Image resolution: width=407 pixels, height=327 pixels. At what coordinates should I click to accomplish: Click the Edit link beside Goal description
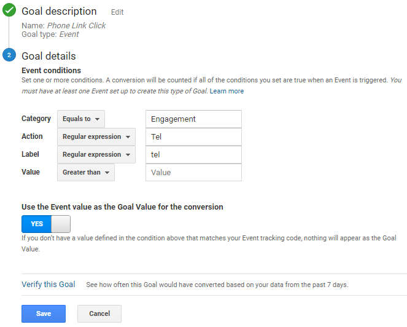click(x=117, y=12)
